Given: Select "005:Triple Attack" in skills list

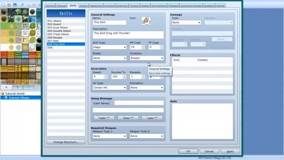Looking at the screenshot, I should pos(66,34).
